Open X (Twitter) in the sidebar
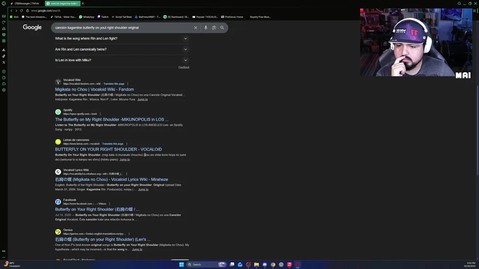Viewport: 479px width, 269px height. (x=4, y=62)
